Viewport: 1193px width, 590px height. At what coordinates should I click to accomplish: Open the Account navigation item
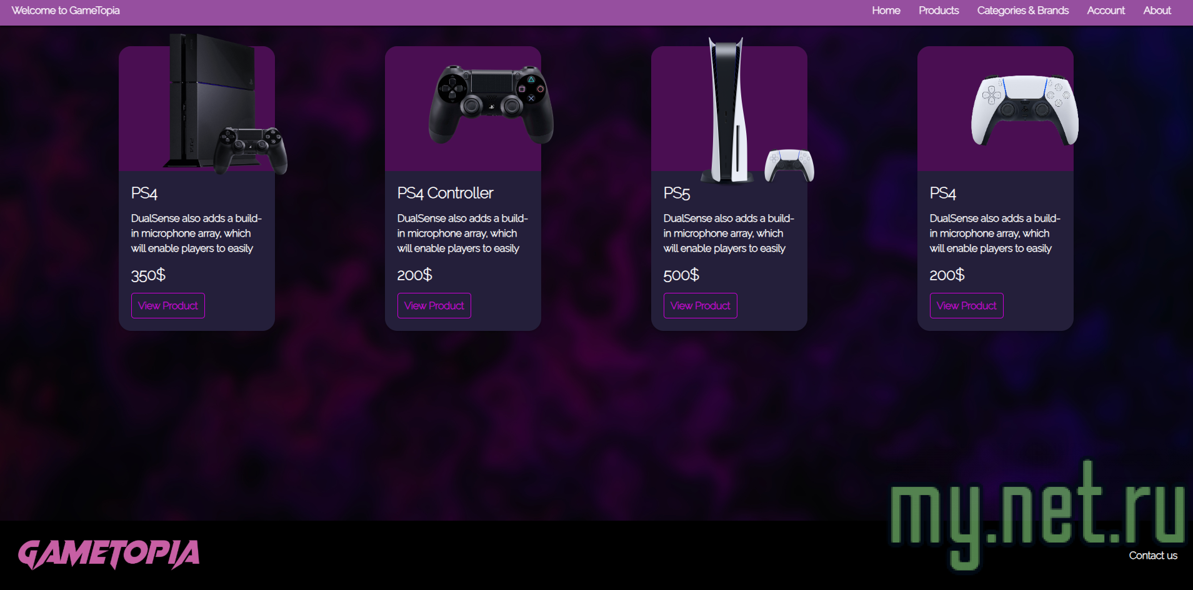(1105, 10)
